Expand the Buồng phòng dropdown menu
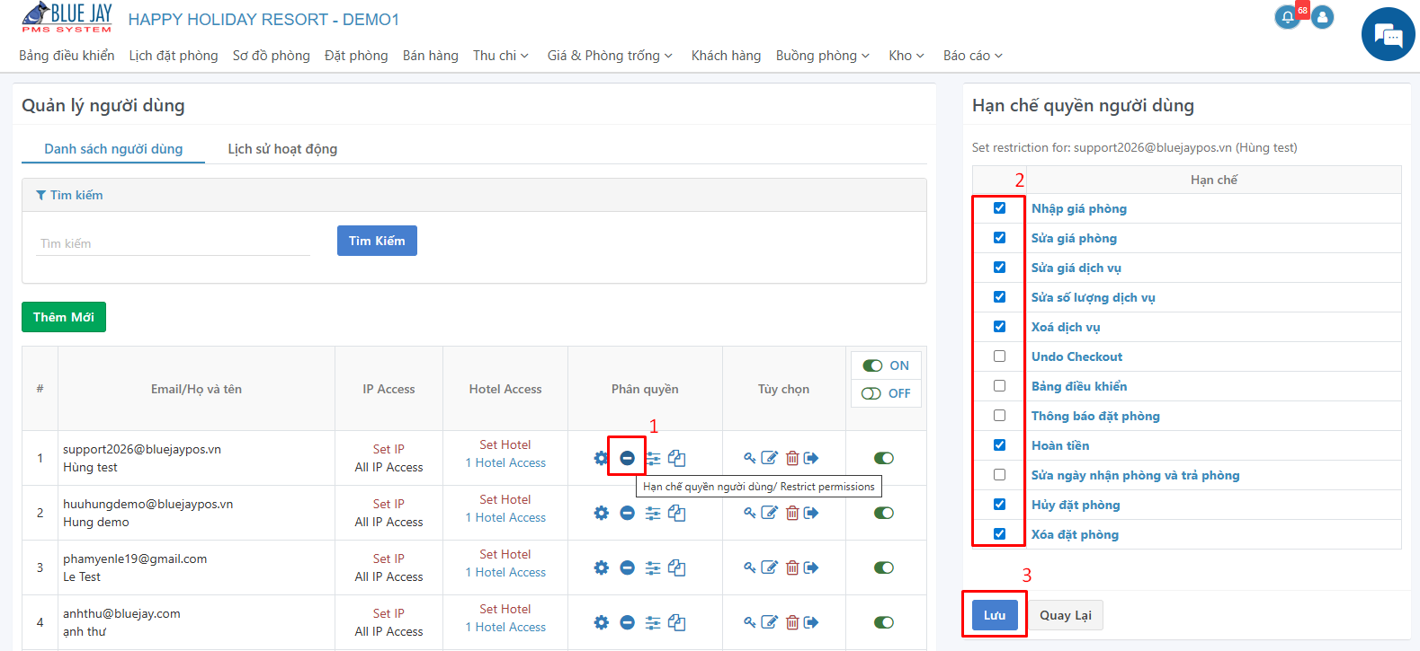Viewport: 1420px width, 651px height. point(823,56)
